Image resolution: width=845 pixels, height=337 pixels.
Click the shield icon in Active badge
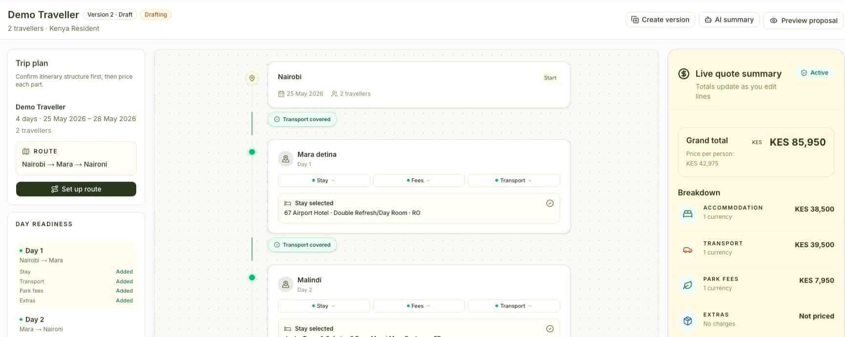804,73
